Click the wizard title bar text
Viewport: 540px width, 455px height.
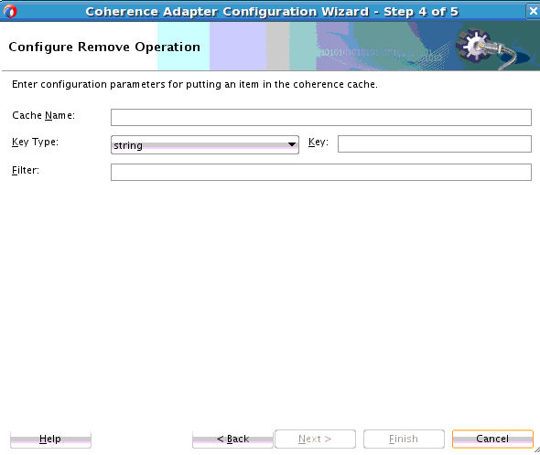(x=272, y=11)
